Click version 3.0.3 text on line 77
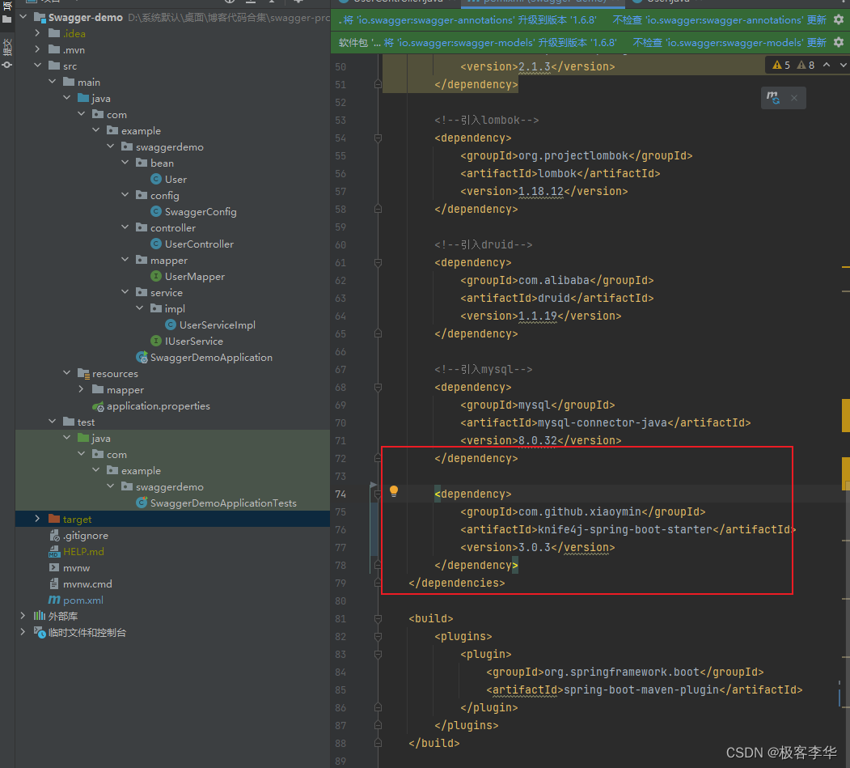Screen dimensions: 850x768 [535, 548]
